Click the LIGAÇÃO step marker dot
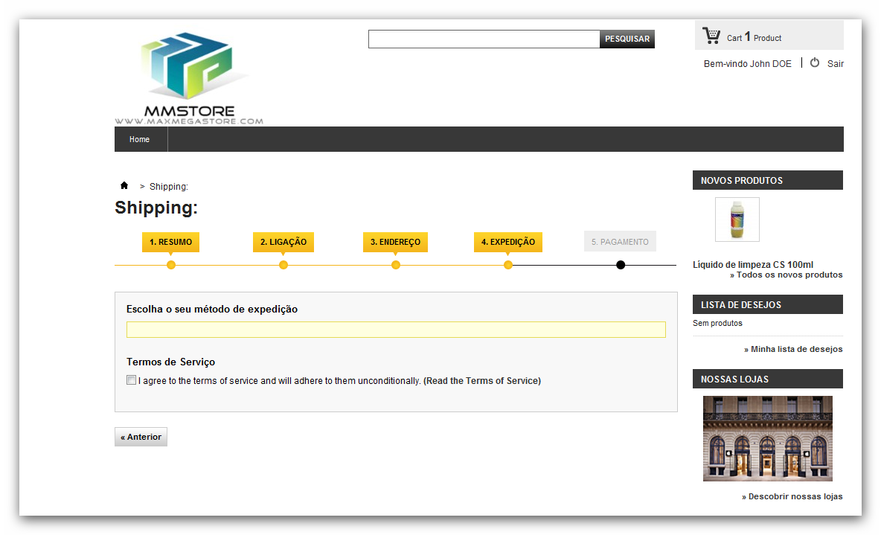 click(283, 265)
